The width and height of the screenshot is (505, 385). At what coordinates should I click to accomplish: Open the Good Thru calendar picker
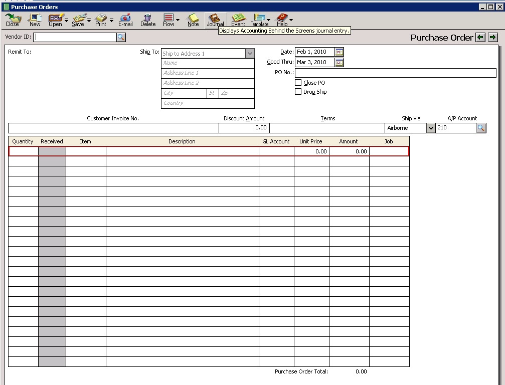(x=338, y=62)
